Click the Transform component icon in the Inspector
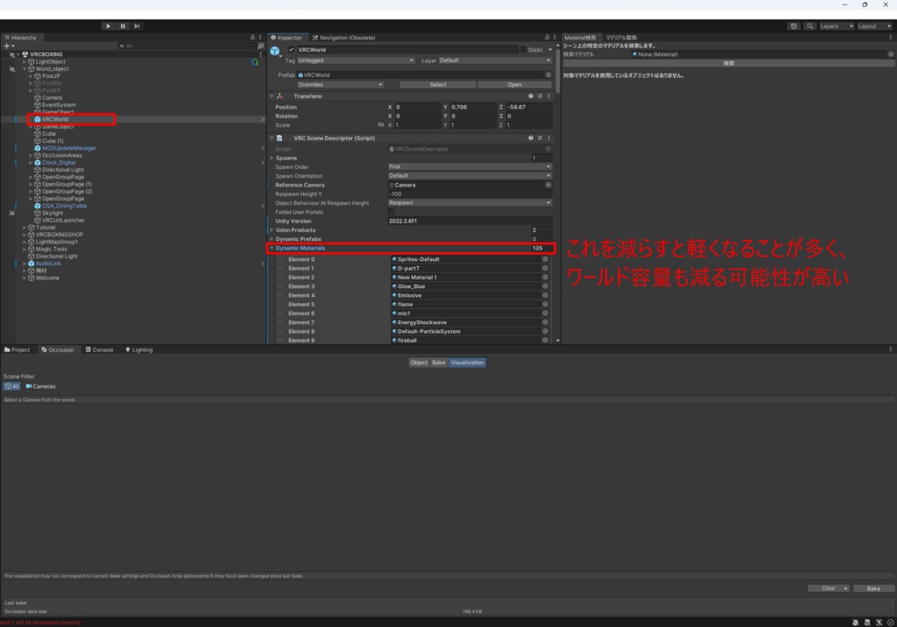The height and width of the screenshot is (627, 897). pos(279,95)
